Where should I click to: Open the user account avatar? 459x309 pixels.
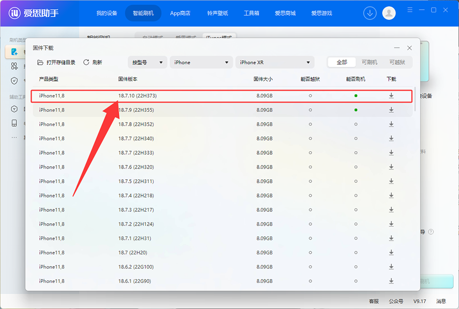(389, 13)
